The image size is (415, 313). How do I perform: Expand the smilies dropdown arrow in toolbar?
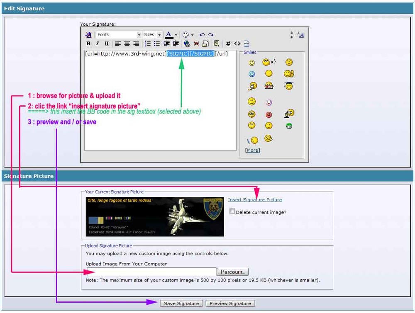(x=193, y=35)
